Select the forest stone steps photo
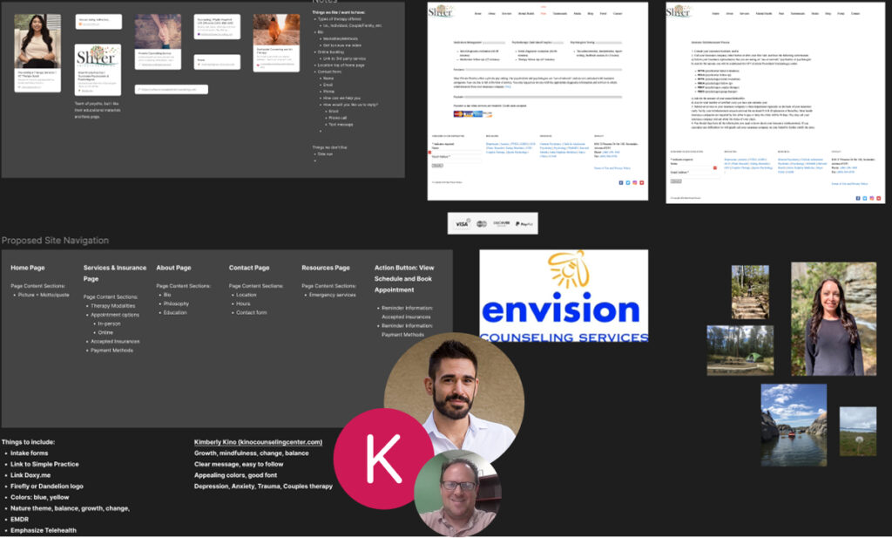The image size is (892, 538). pyautogui.click(x=749, y=291)
